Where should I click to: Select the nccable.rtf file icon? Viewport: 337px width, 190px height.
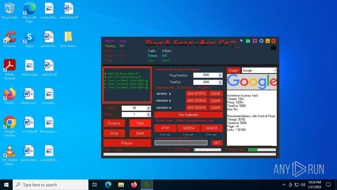pos(29,125)
